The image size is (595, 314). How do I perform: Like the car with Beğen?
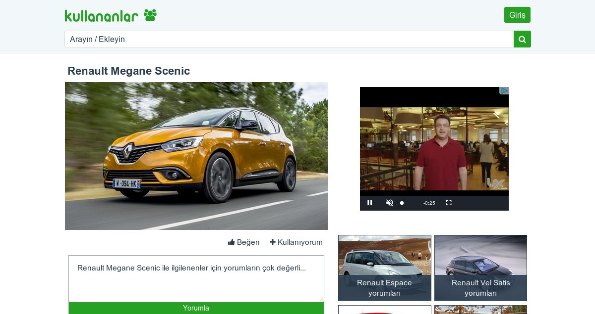(x=244, y=242)
